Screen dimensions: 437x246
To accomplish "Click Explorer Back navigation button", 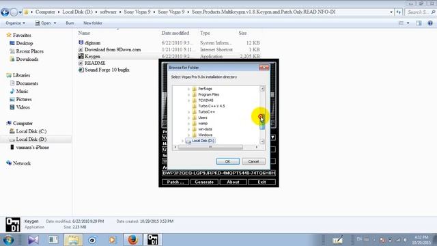I will tap(5, 12).
